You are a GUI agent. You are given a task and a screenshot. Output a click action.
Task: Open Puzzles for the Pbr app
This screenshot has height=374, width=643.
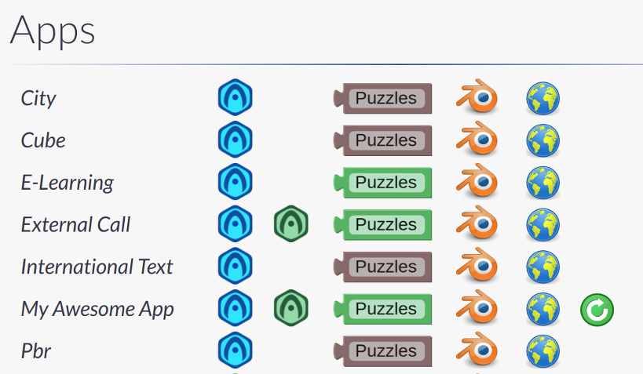[382, 351]
